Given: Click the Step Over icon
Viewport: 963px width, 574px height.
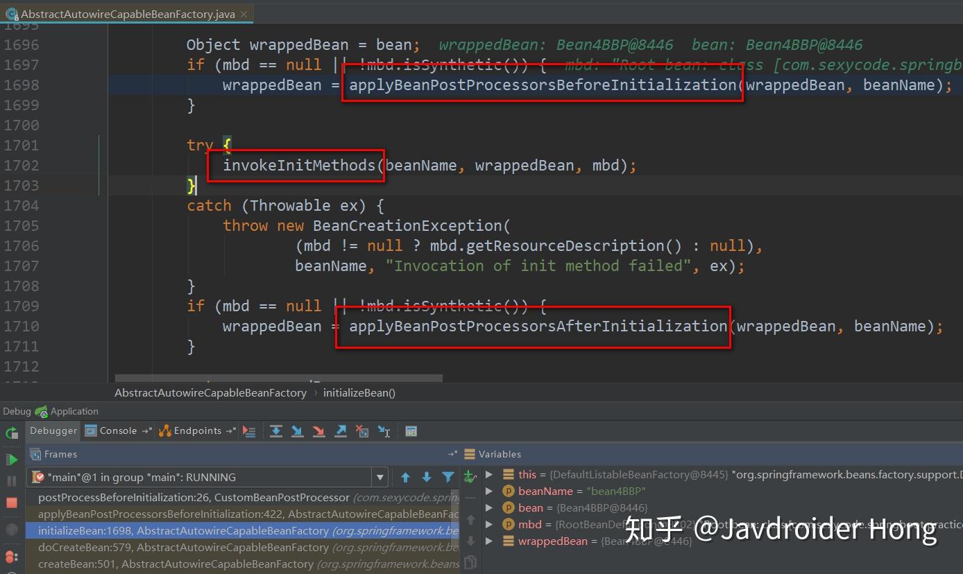Looking at the screenshot, I should coord(276,430).
